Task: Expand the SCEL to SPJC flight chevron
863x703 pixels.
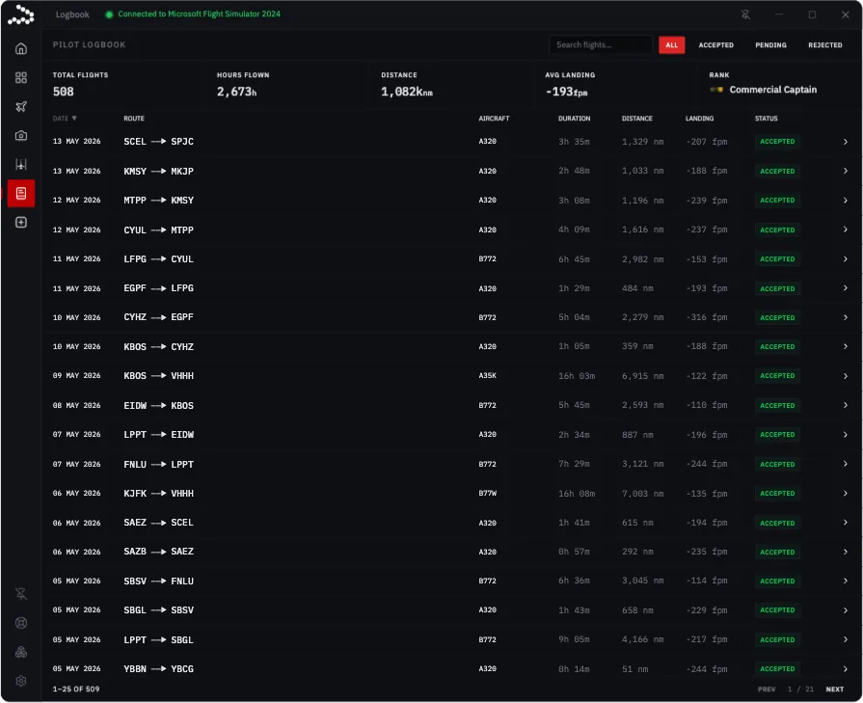Action: (x=845, y=142)
